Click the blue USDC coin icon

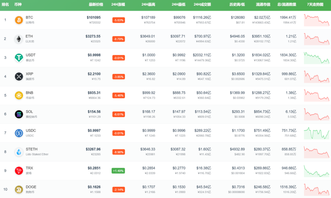point(19,133)
